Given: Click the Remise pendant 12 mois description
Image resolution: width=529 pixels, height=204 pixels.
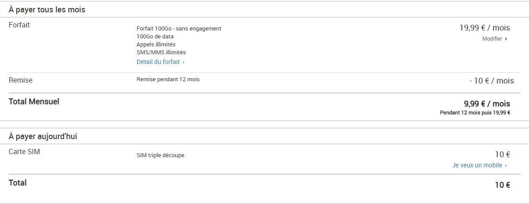Looking at the screenshot, I should click(168, 79).
